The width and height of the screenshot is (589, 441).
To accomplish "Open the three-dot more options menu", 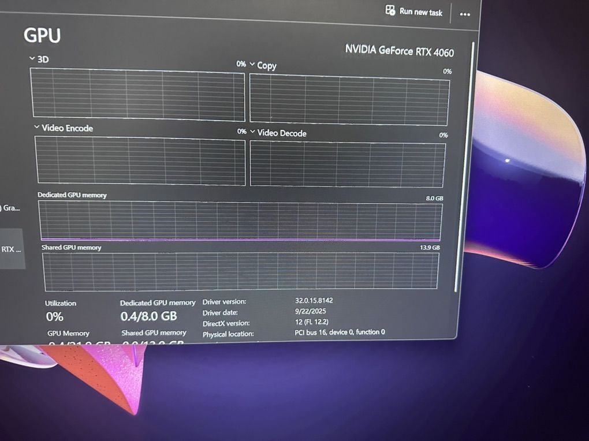I will tap(465, 14).
